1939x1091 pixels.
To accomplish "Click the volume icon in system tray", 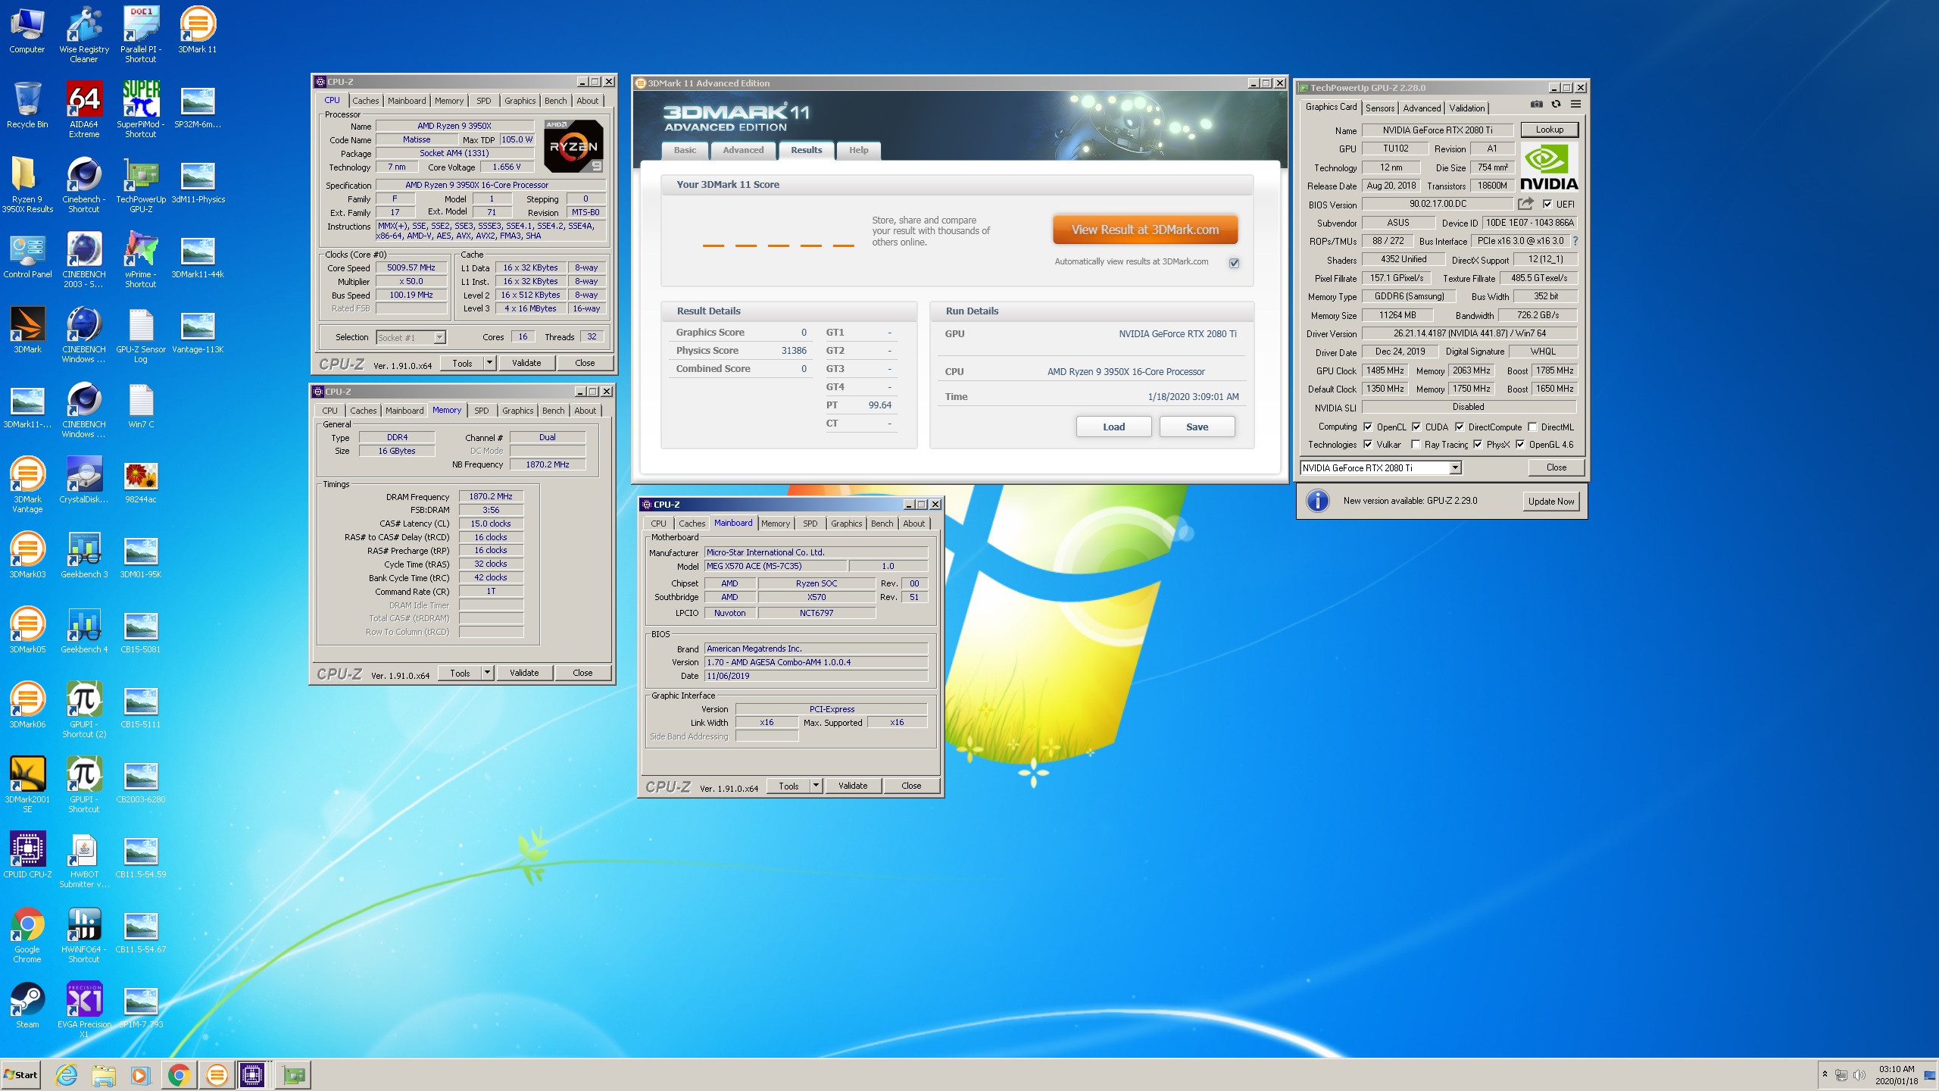I will (x=1859, y=1075).
